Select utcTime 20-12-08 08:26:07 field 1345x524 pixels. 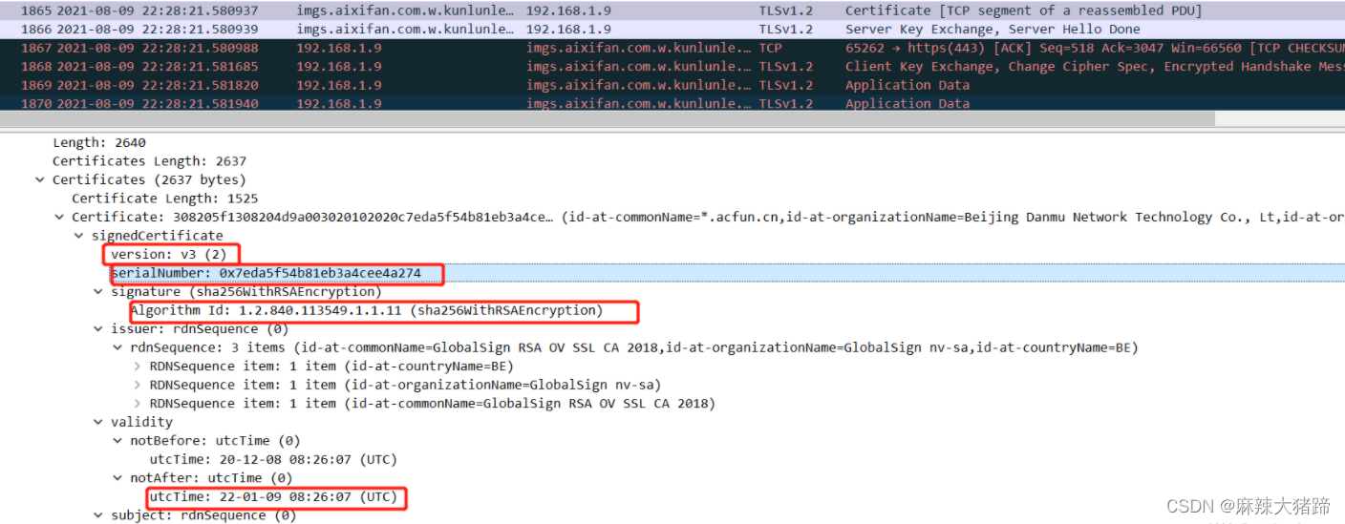coord(272,459)
